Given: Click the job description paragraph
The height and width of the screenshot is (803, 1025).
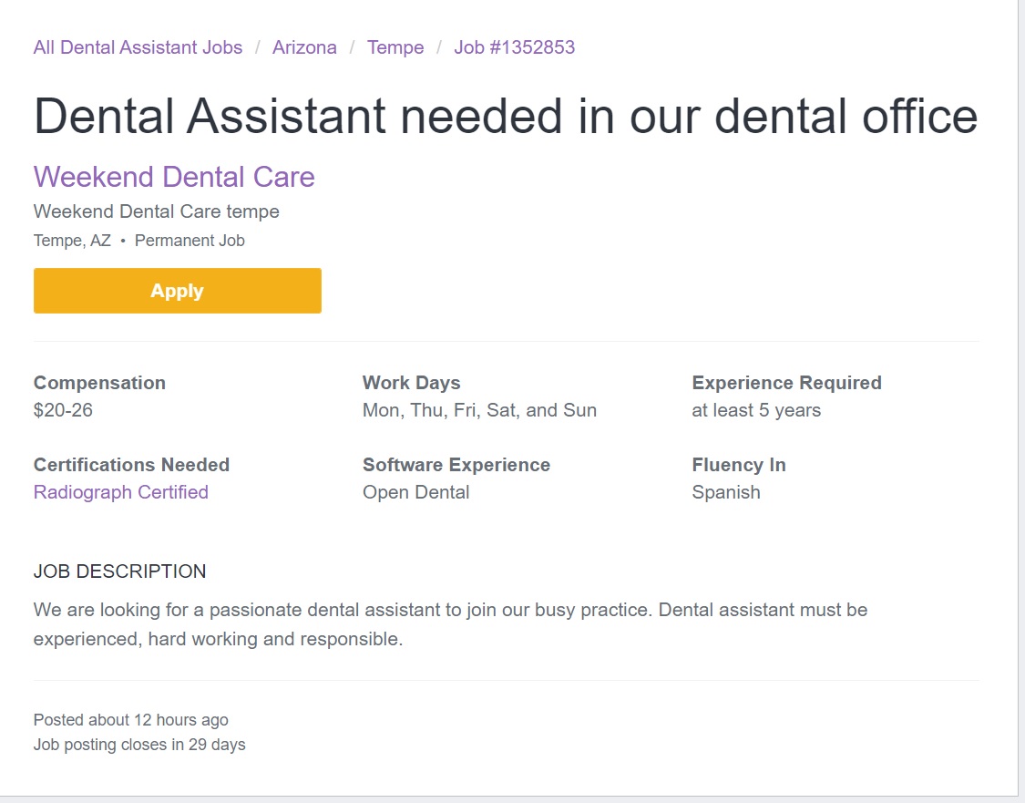Looking at the screenshot, I should coord(450,623).
